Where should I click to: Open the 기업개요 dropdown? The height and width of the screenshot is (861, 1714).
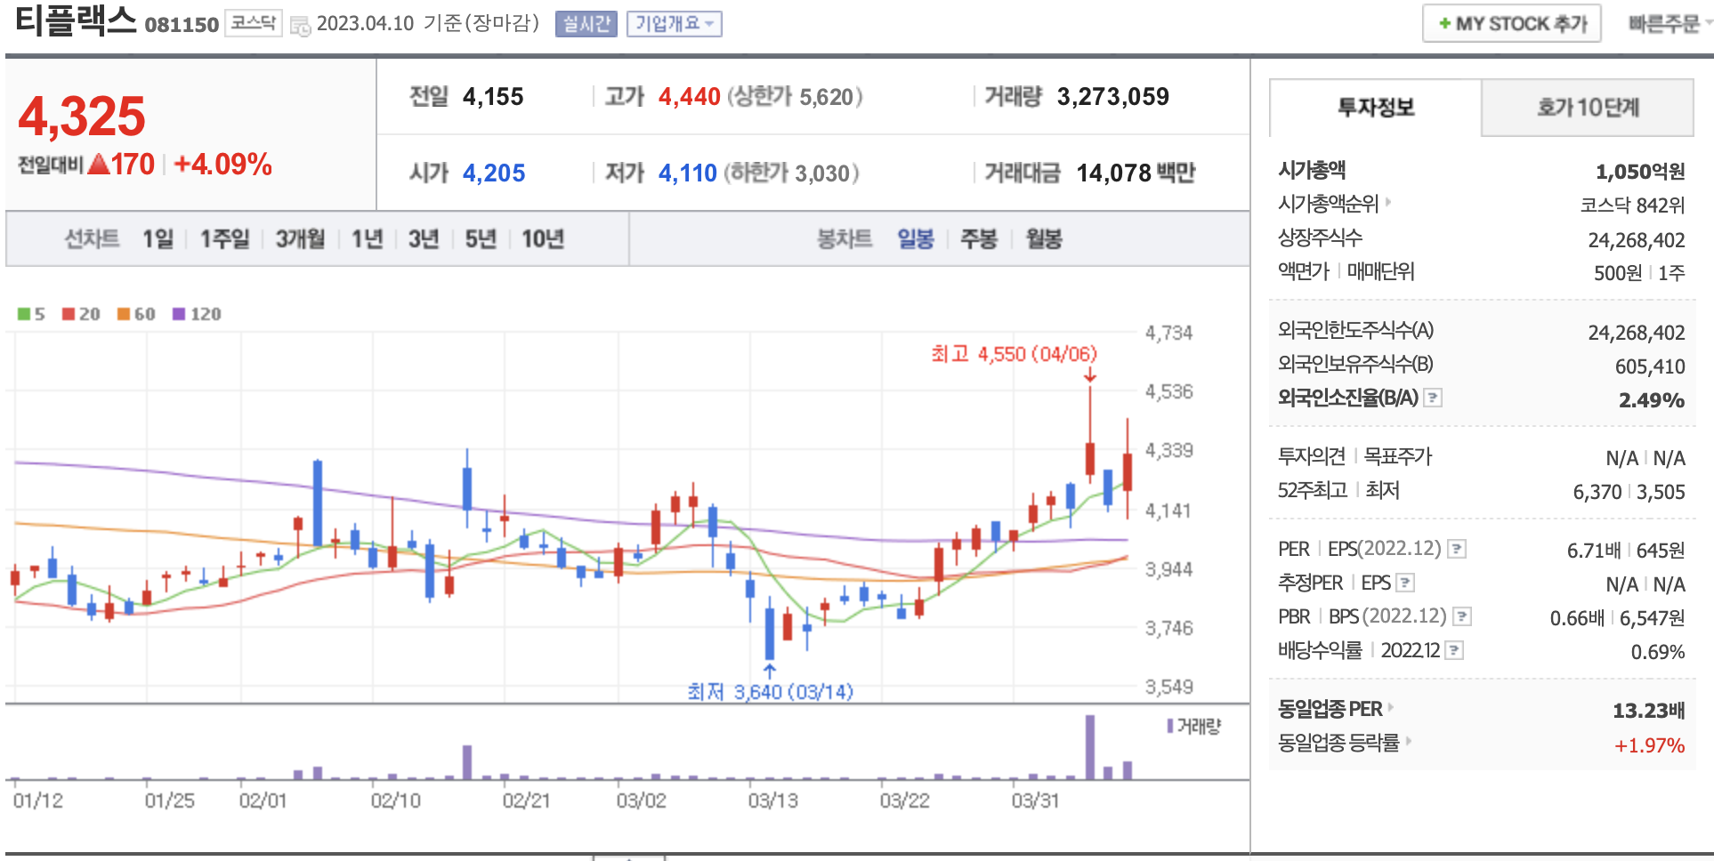[x=674, y=24]
